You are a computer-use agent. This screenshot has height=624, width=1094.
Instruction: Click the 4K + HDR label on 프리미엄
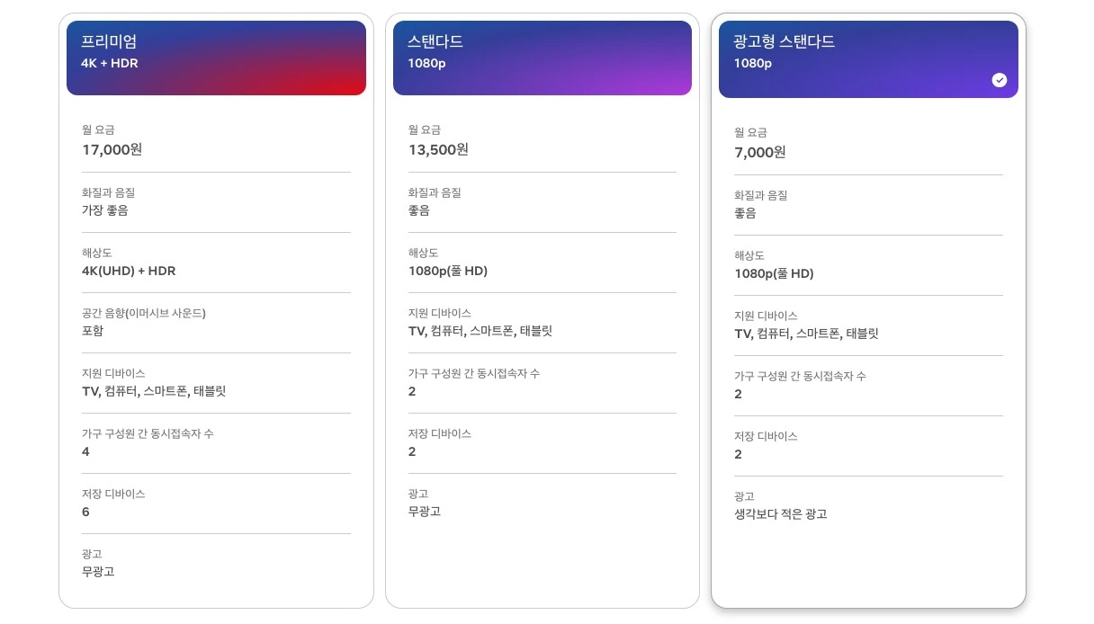point(110,64)
